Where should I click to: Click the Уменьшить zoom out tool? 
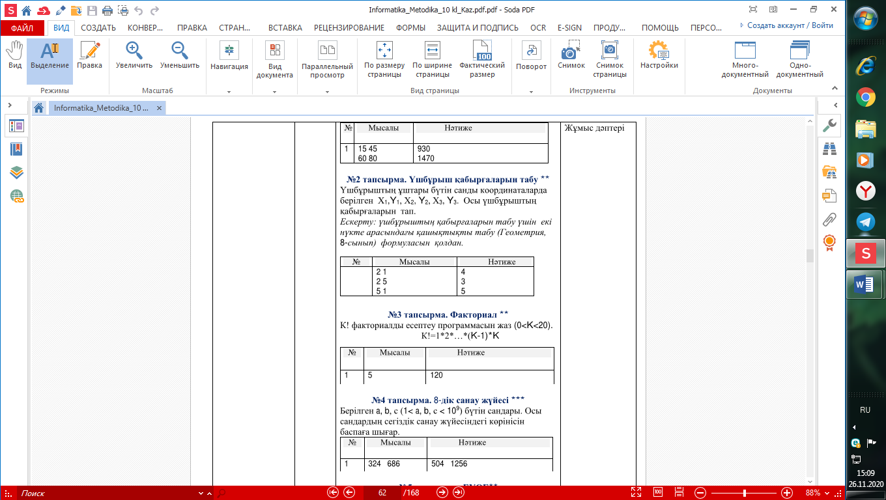(180, 56)
